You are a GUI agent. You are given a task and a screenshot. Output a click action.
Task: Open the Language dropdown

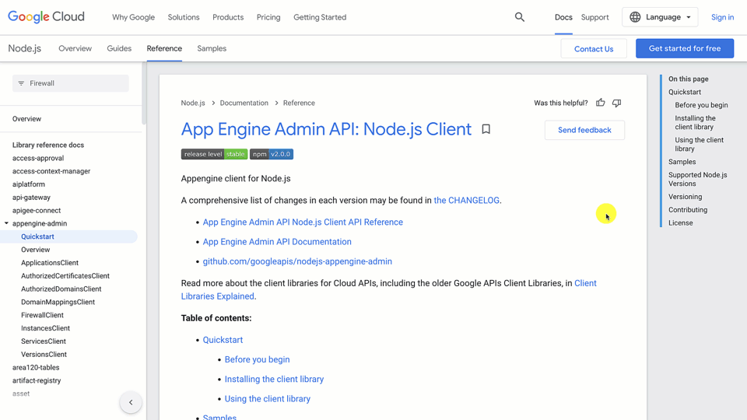[660, 17]
